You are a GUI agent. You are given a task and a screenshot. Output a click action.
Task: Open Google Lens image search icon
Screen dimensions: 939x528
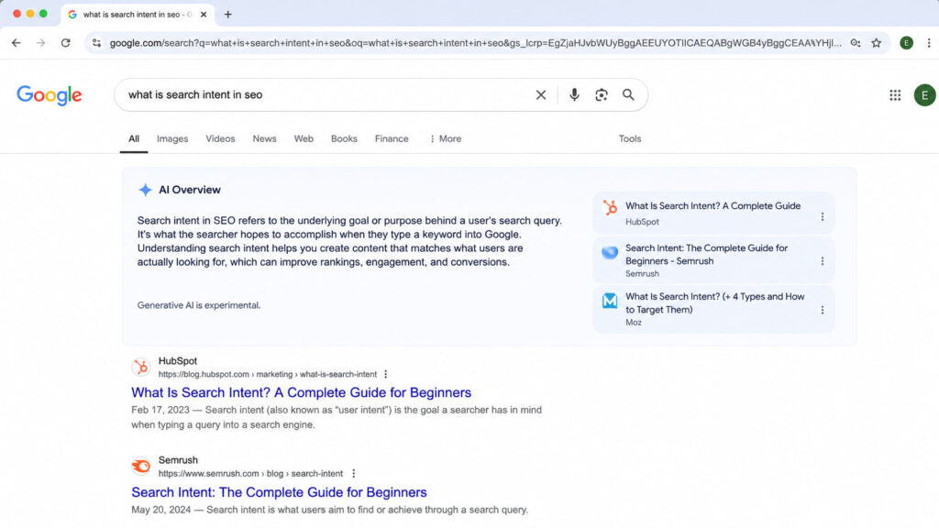coord(602,94)
